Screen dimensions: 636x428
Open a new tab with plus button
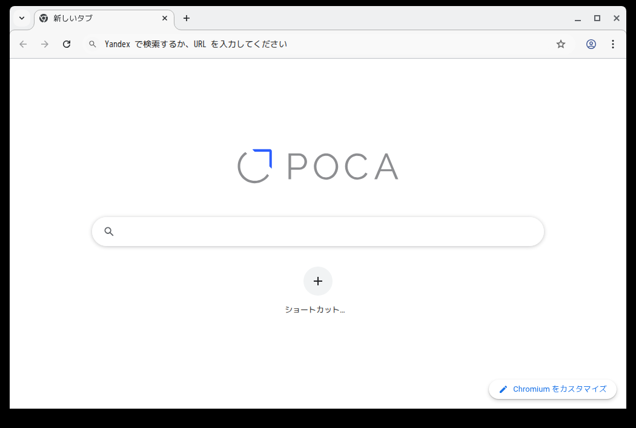pyautogui.click(x=187, y=18)
